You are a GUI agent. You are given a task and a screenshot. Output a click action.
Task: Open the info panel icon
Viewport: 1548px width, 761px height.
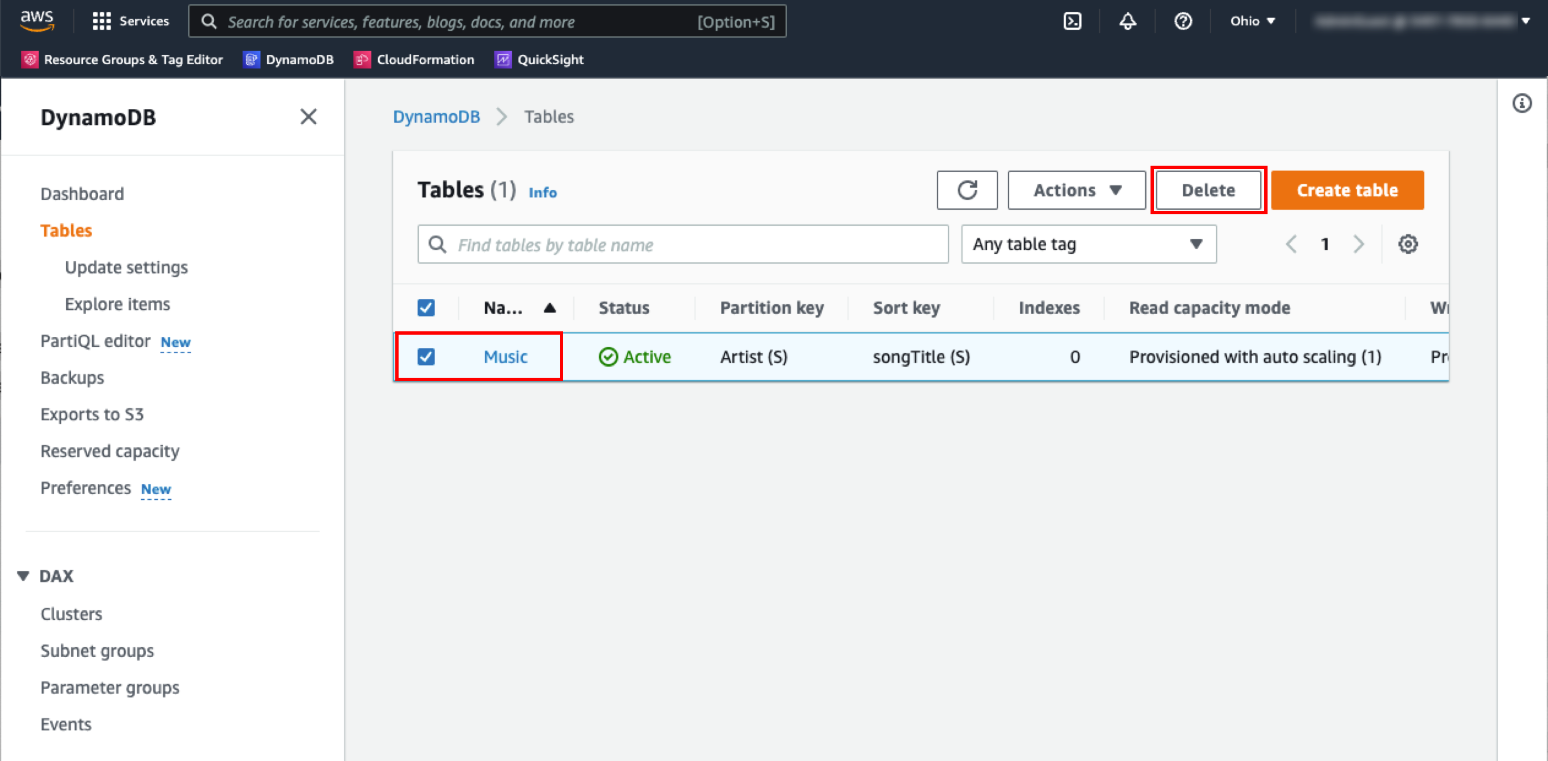click(x=1522, y=103)
